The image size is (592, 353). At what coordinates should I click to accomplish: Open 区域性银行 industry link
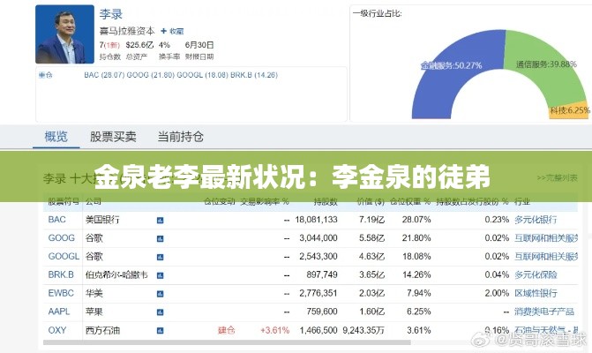[x=536, y=293]
